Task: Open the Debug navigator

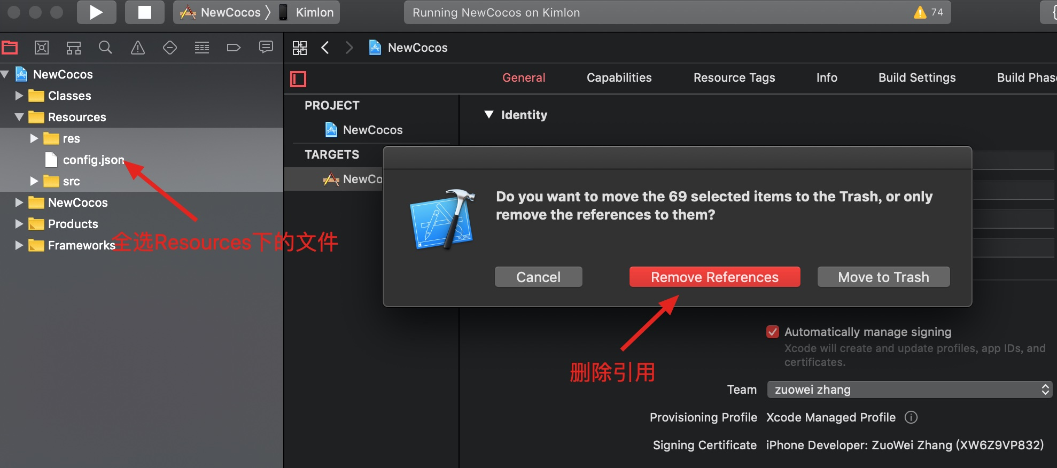Action: click(x=202, y=48)
